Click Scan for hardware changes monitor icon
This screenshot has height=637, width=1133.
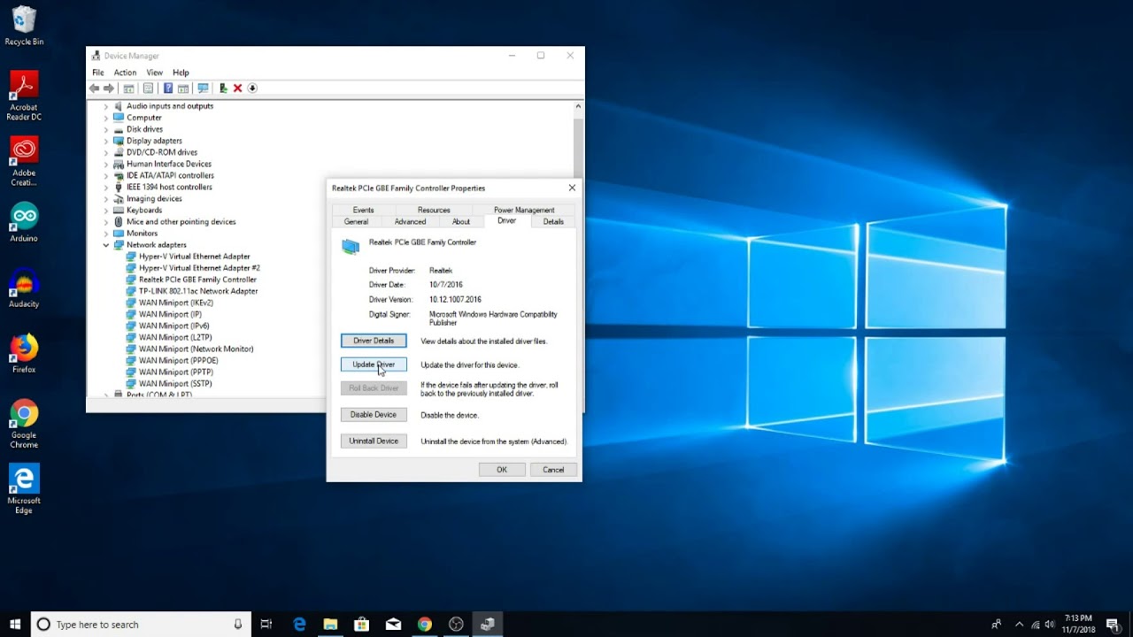coord(203,88)
